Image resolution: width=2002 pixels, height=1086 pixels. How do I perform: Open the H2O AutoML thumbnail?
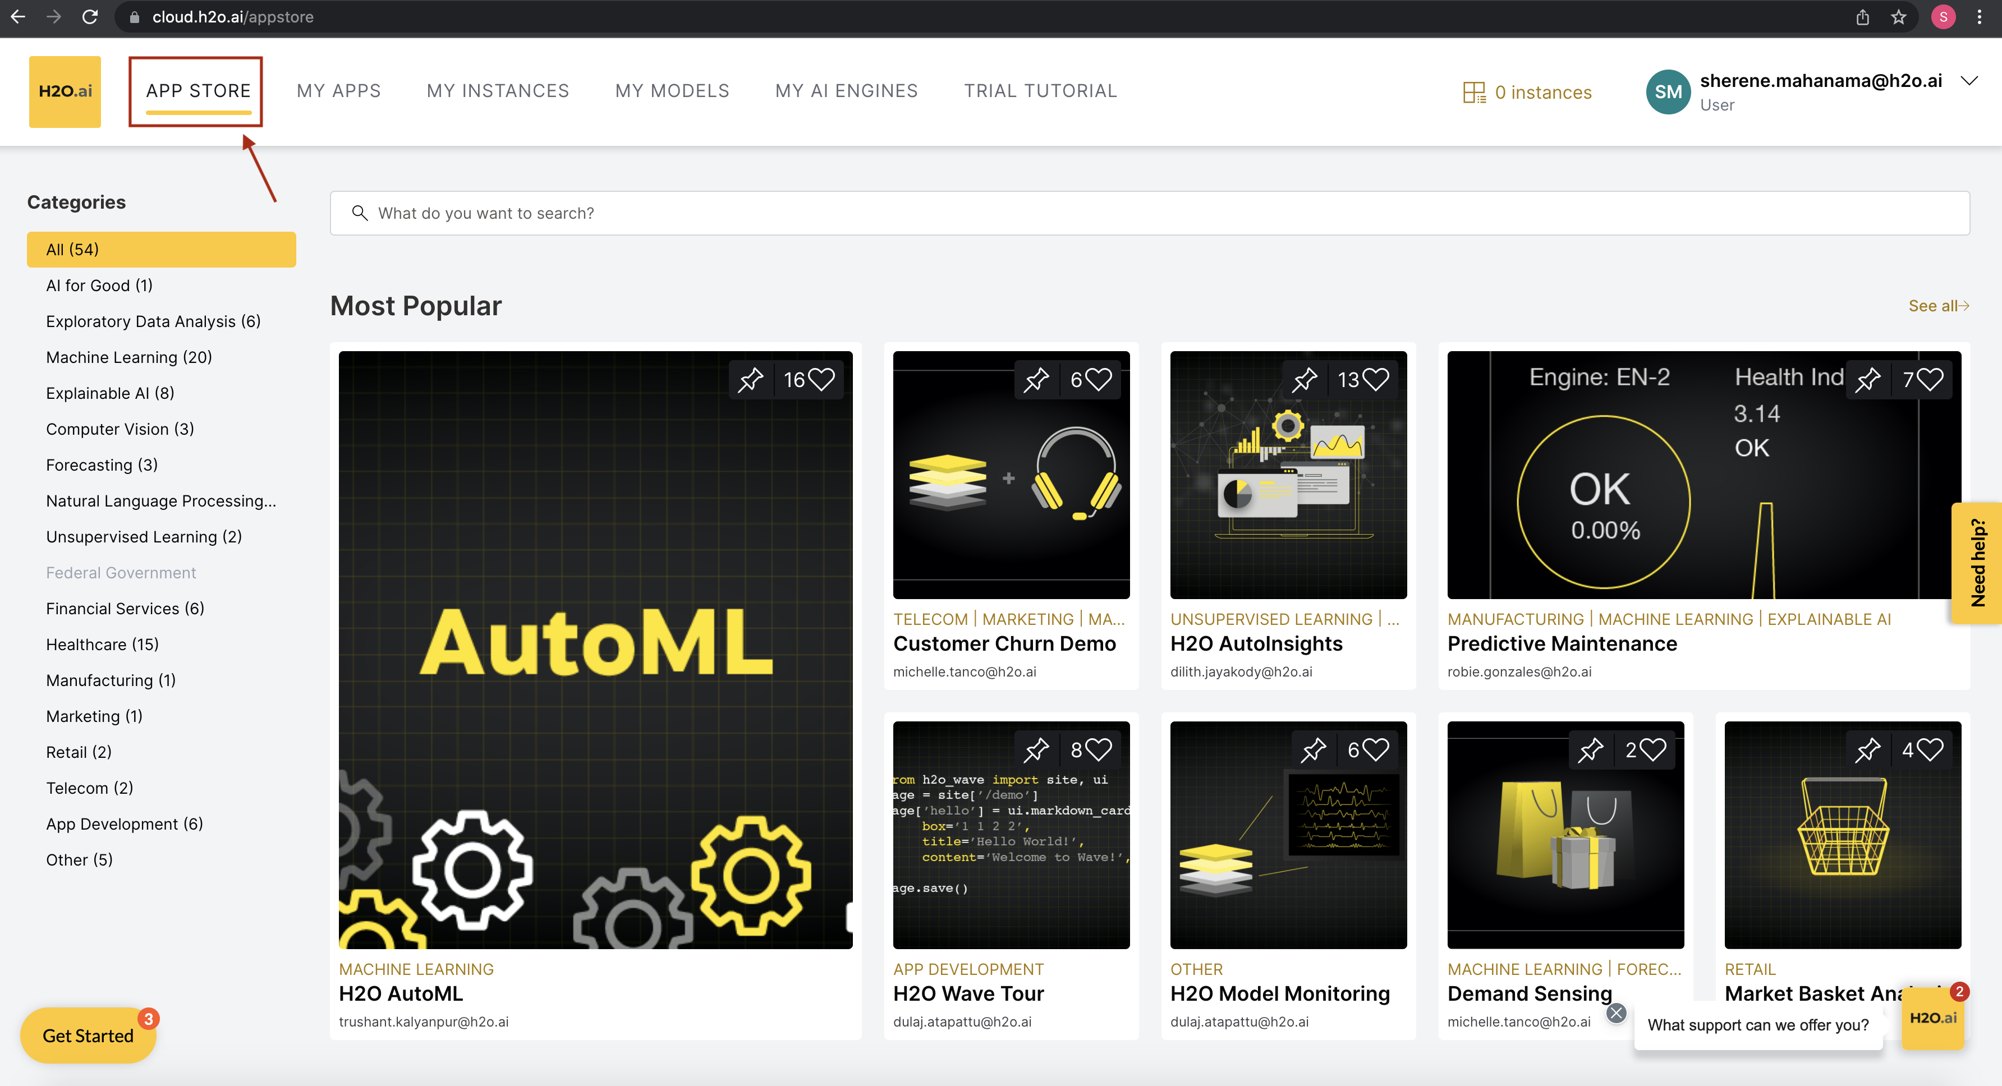[595, 650]
